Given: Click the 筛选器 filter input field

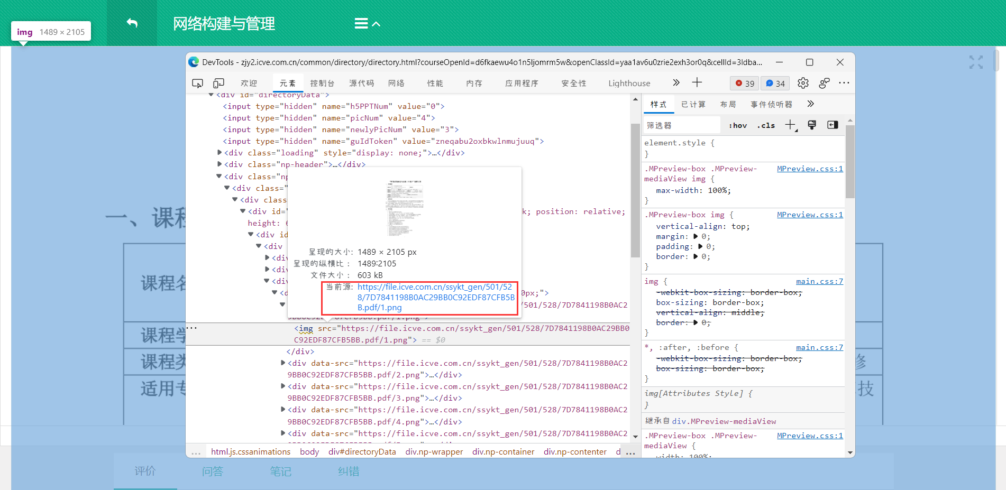Looking at the screenshot, I should pos(682,125).
